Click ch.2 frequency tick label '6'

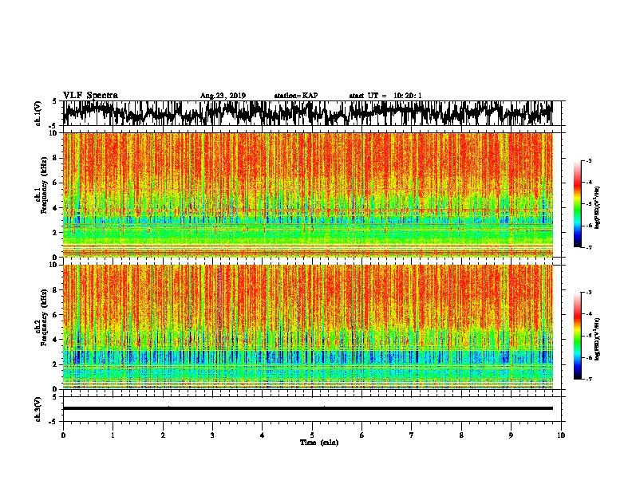(56, 315)
